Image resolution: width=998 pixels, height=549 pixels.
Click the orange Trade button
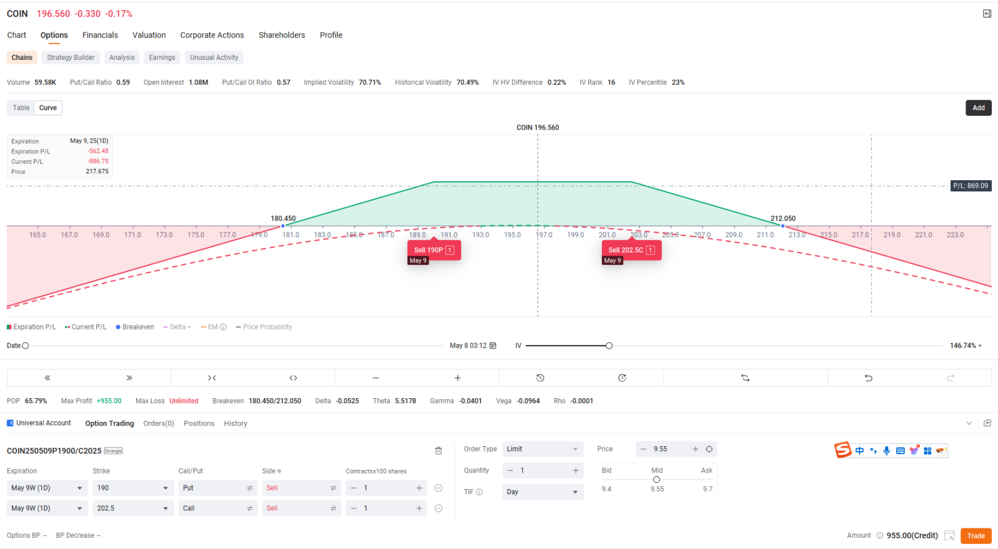[x=976, y=535]
